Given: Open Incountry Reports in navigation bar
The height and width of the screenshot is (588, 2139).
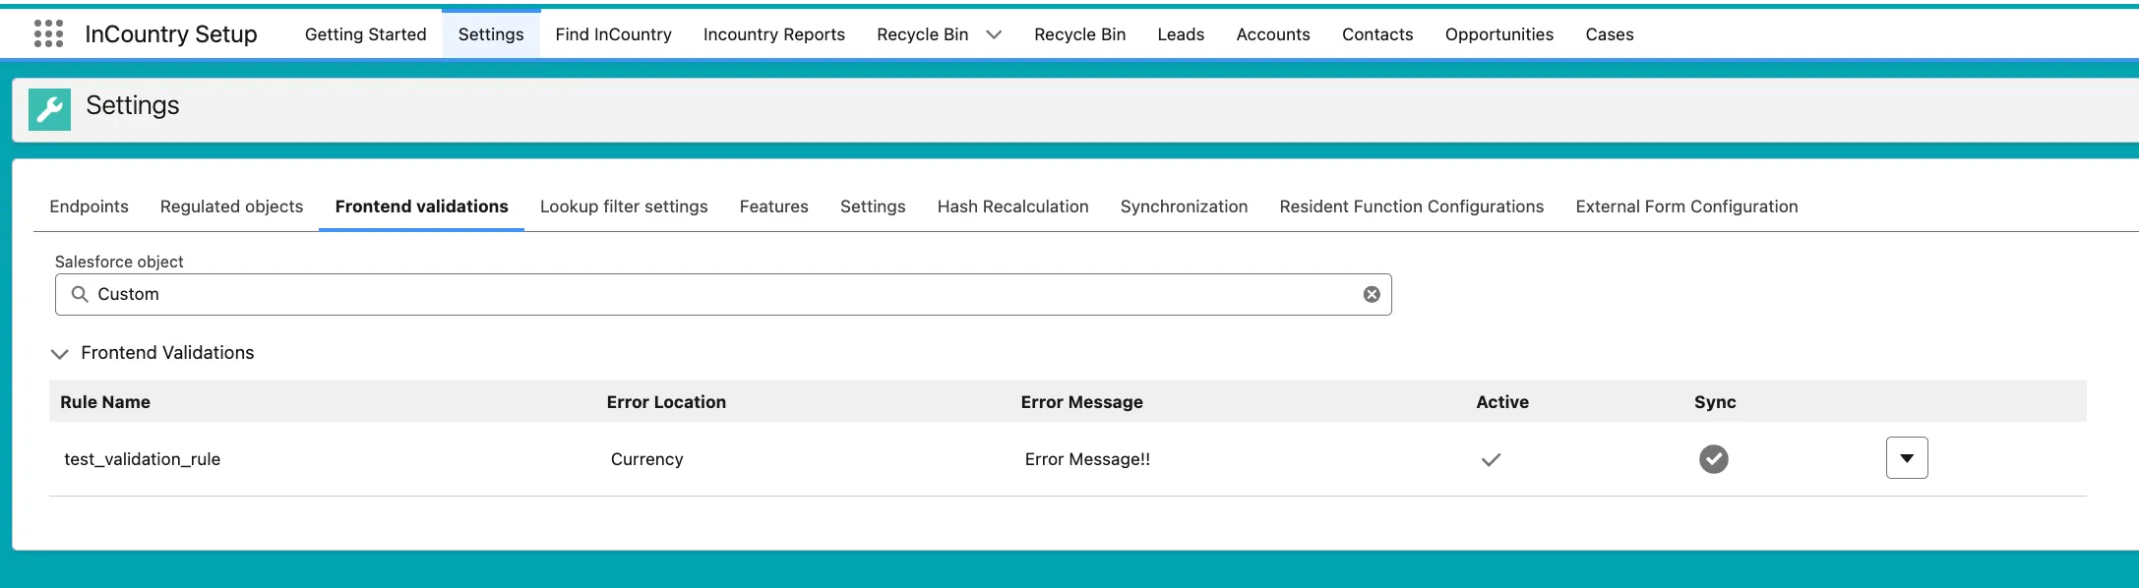Looking at the screenshot, I should [x=773, y=34].
